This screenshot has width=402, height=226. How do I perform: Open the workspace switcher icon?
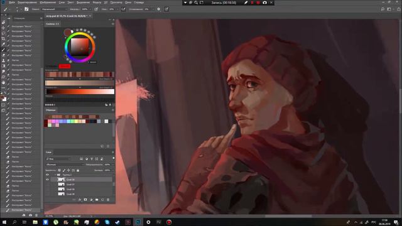[389, 9]
